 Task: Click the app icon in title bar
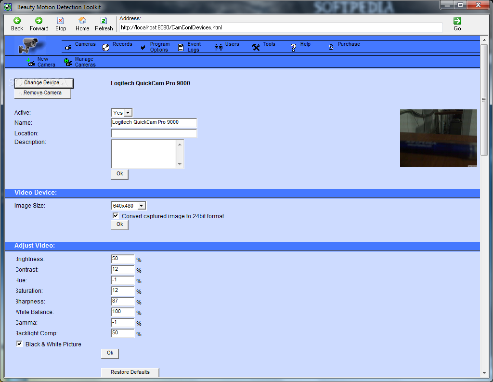pos(8,7)
